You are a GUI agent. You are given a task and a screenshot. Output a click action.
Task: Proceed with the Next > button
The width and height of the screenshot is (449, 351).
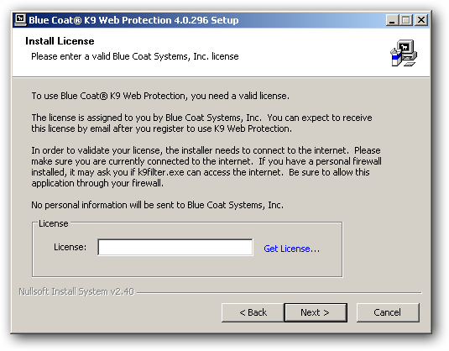[316, 312]
